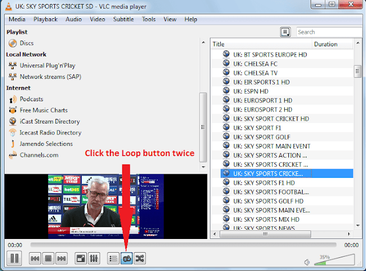This screenshot has height=271, width=366.
Task: Stop playback with the stop button
Action: 48,258
